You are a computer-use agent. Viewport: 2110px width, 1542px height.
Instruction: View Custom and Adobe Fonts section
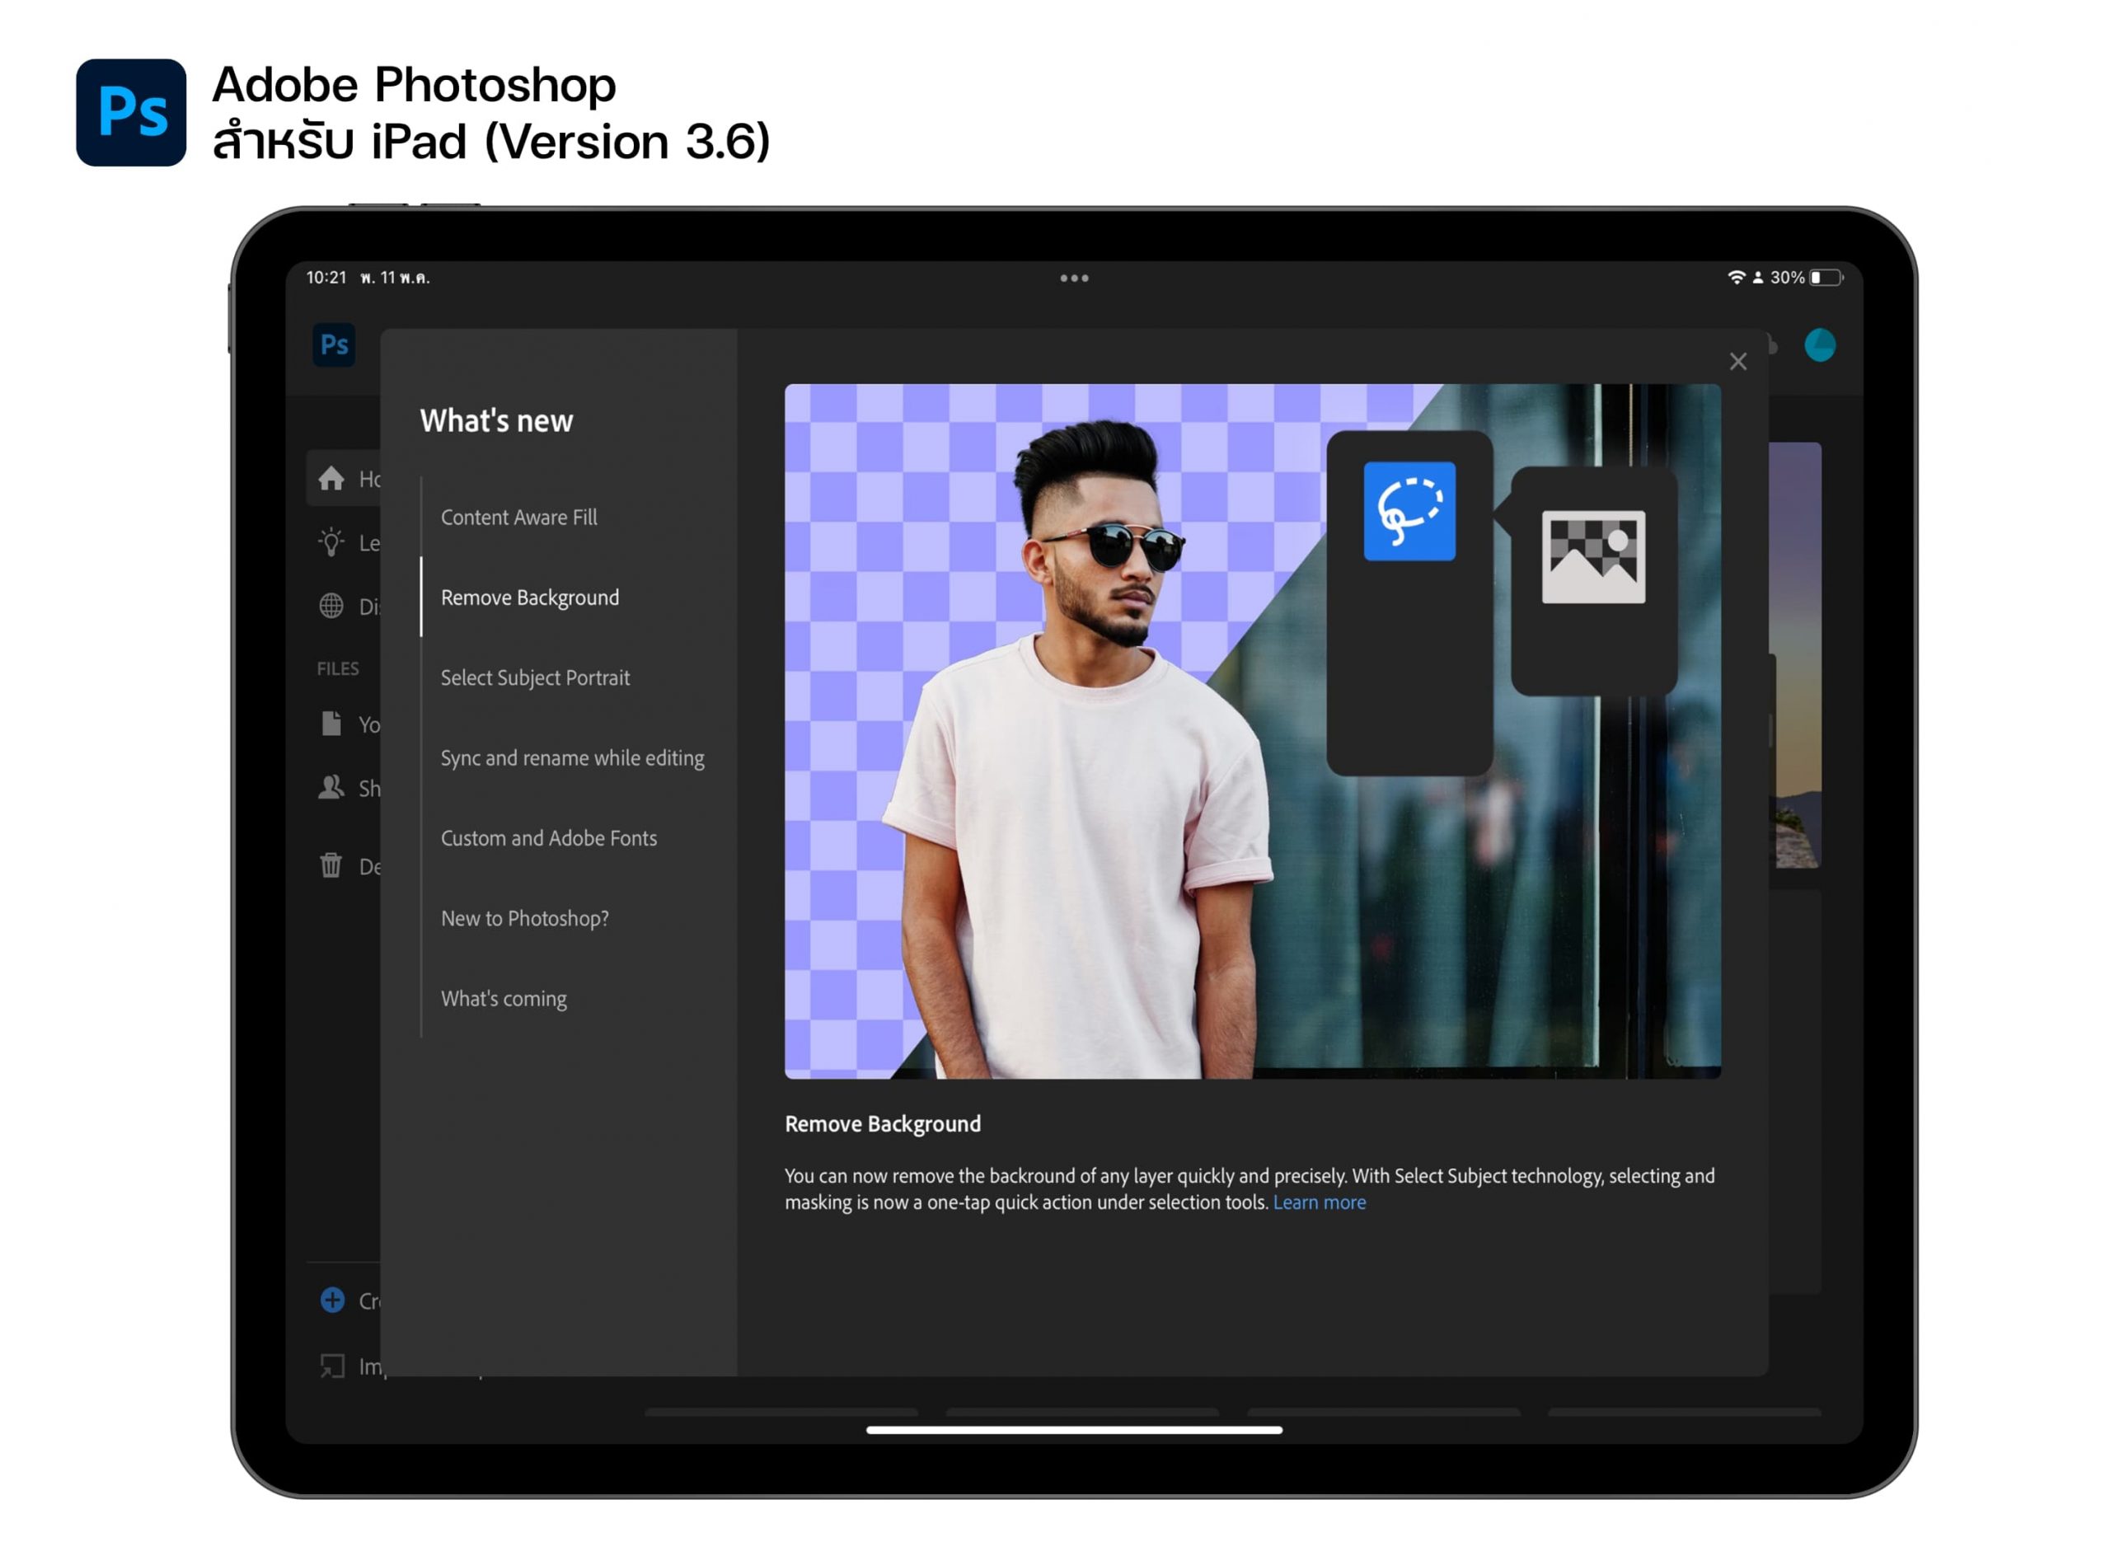click(x=549, y=838)
